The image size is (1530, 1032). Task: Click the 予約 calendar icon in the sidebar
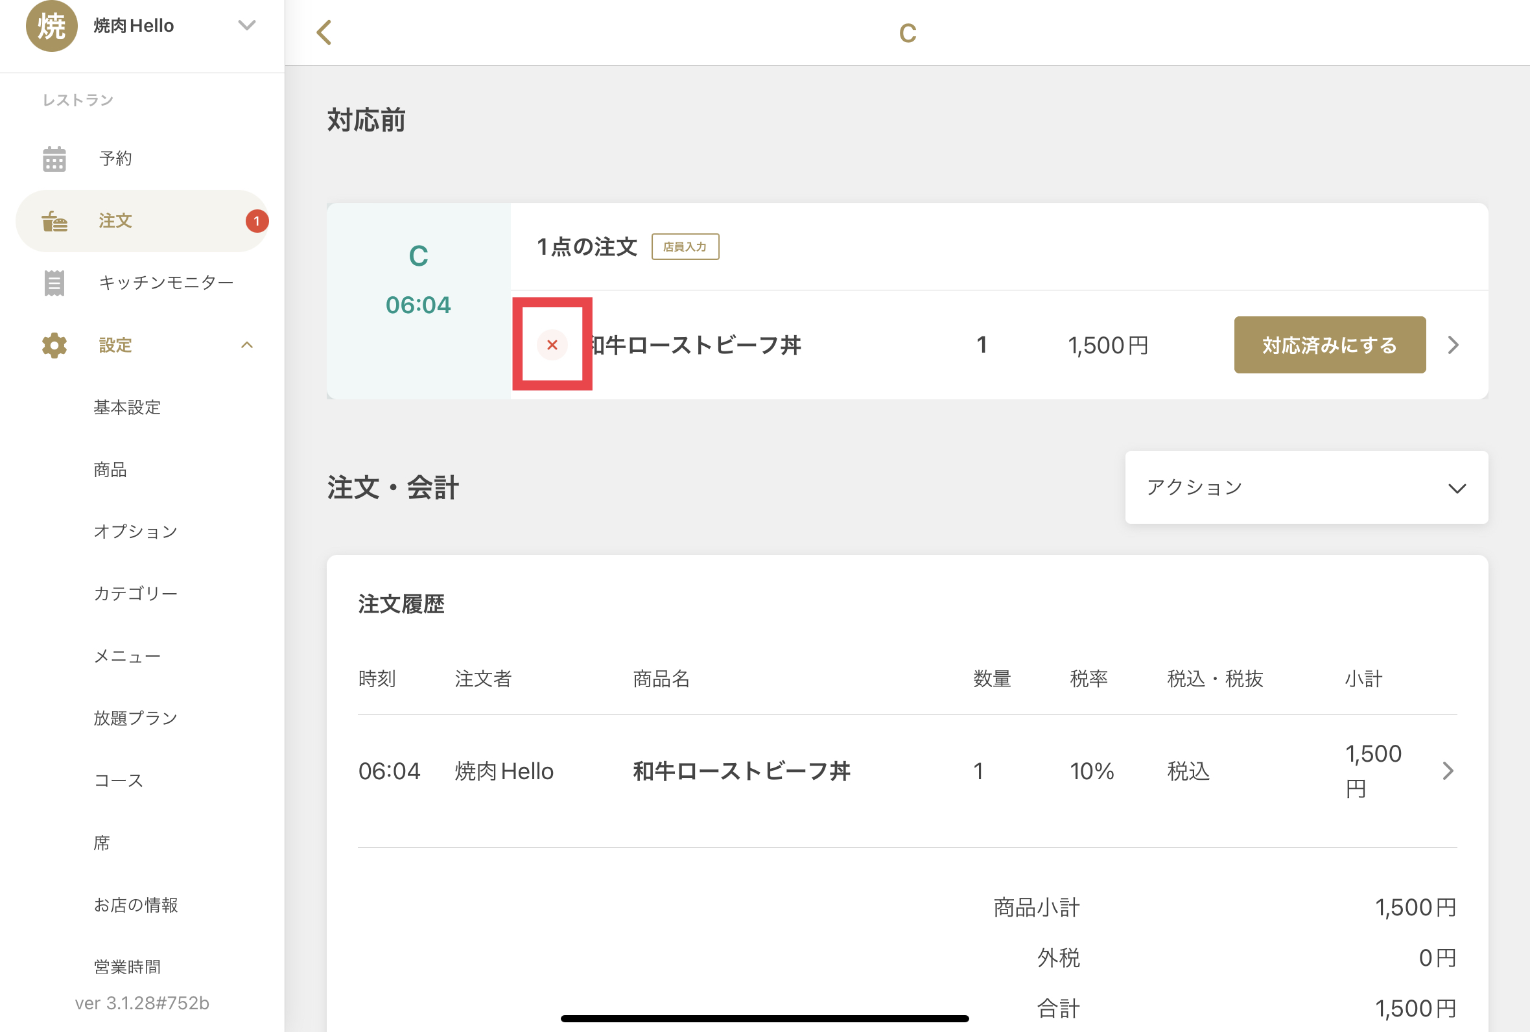click(x=54, y=159)
